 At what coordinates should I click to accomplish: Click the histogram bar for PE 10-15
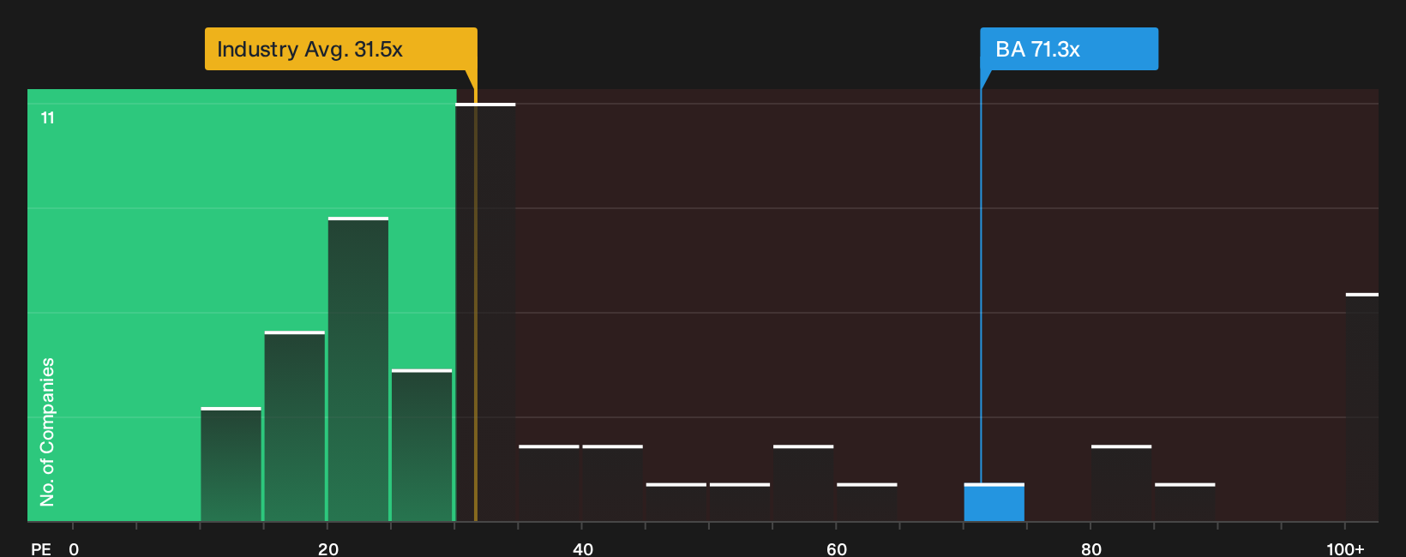[x=231, y=464]
